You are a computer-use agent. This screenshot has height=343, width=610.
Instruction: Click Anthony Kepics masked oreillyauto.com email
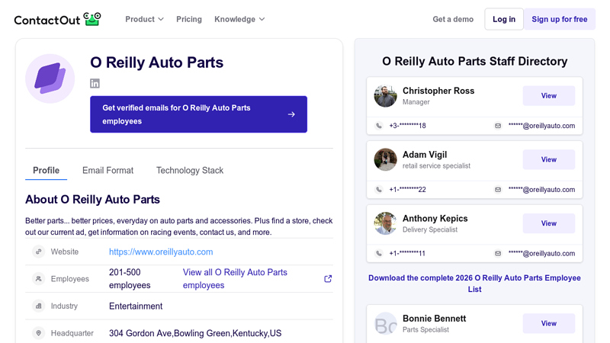pos(541,253)
